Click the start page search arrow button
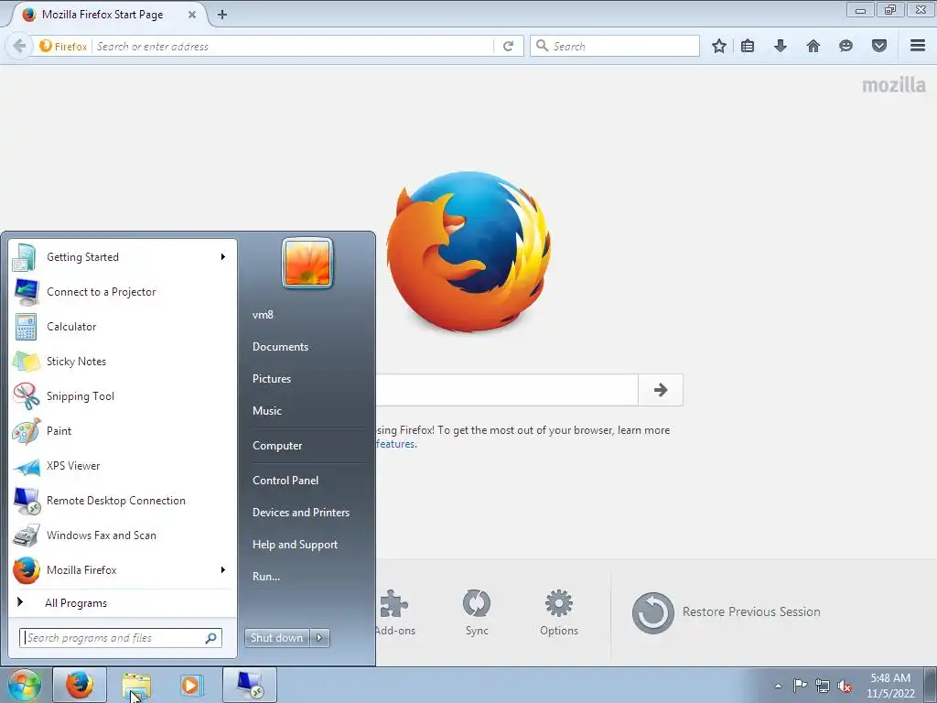This screenshot has height=703, width=937. pyautogui.click(x=661, y=390)
